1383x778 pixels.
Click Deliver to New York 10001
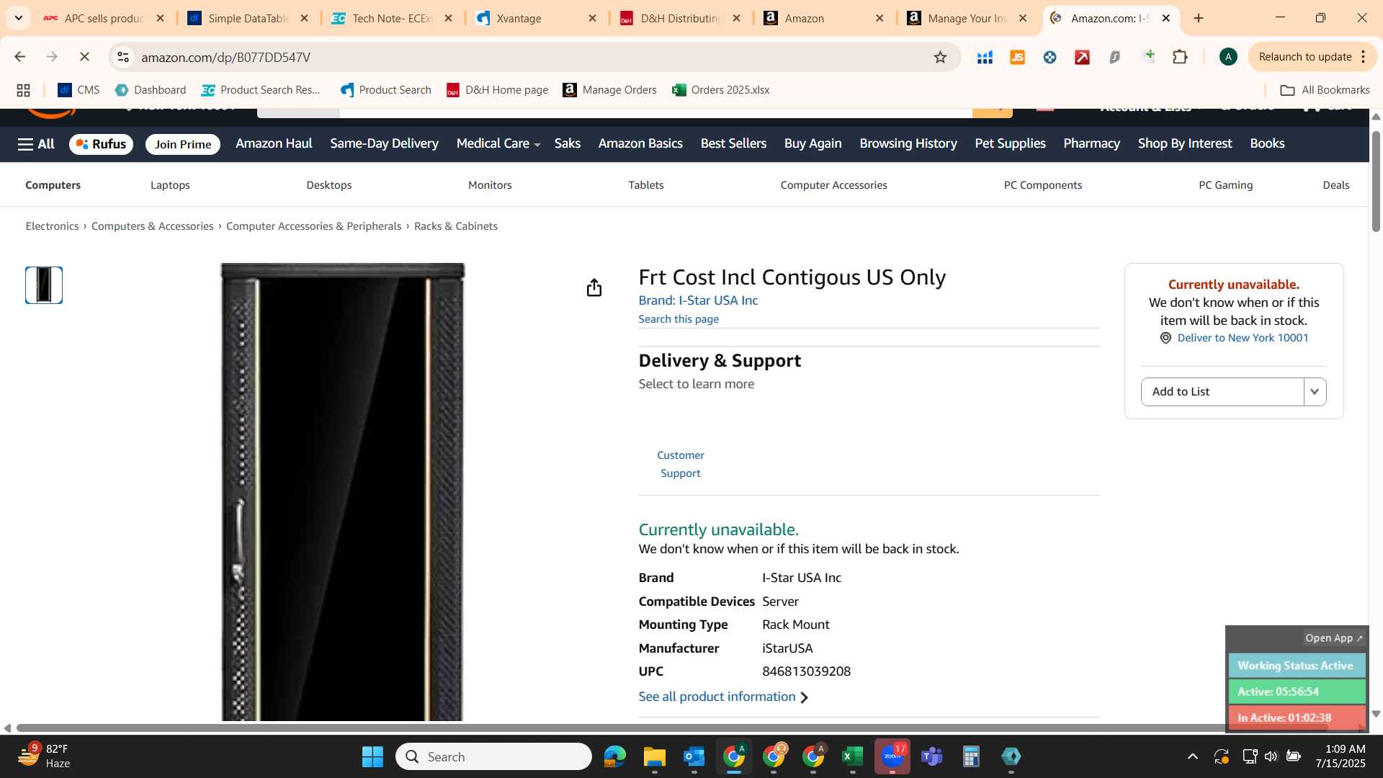[x=1243, y=338]
